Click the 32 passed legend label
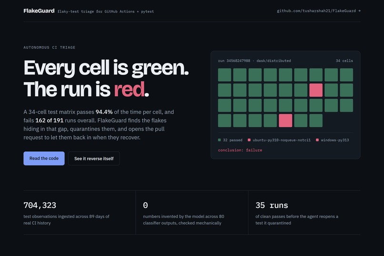 point(232,140)
